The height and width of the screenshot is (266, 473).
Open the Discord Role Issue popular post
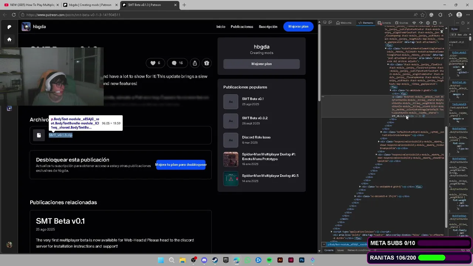pos(256,137)
